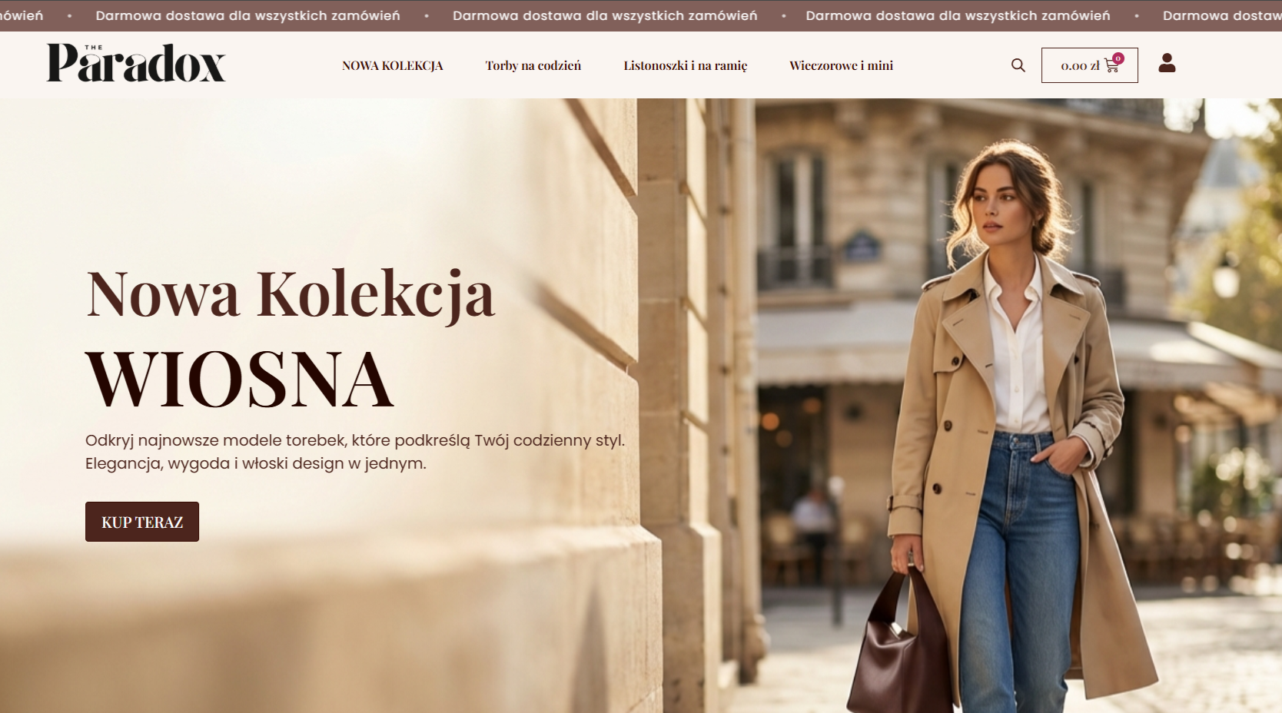Open the search magnifier icon

1018,65
